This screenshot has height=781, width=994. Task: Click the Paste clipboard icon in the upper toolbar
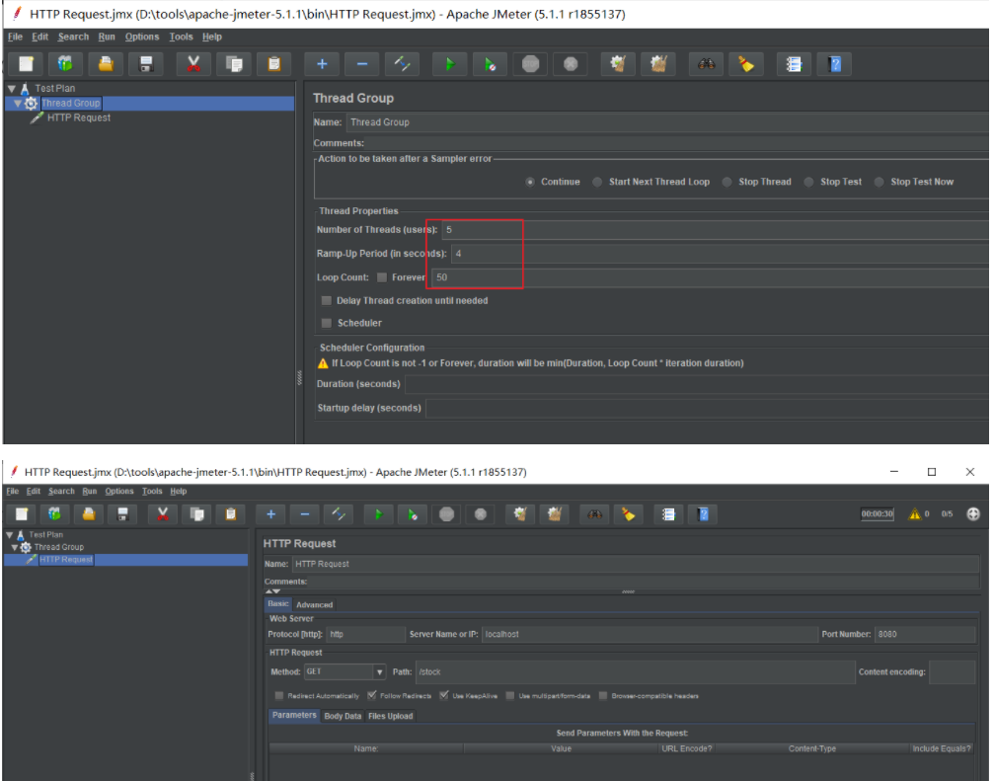[x=273, y=64]
